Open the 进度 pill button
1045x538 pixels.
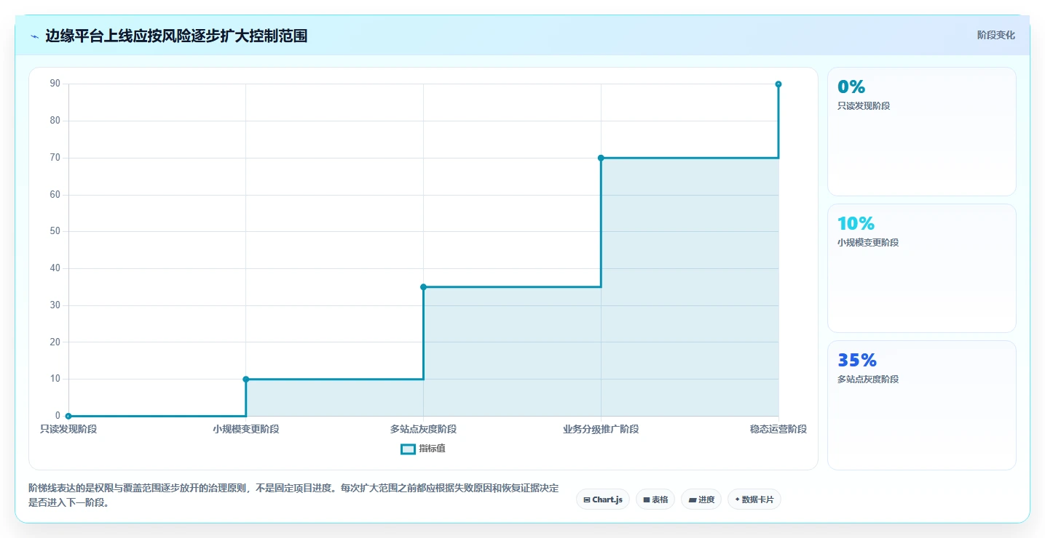(701, 499)
